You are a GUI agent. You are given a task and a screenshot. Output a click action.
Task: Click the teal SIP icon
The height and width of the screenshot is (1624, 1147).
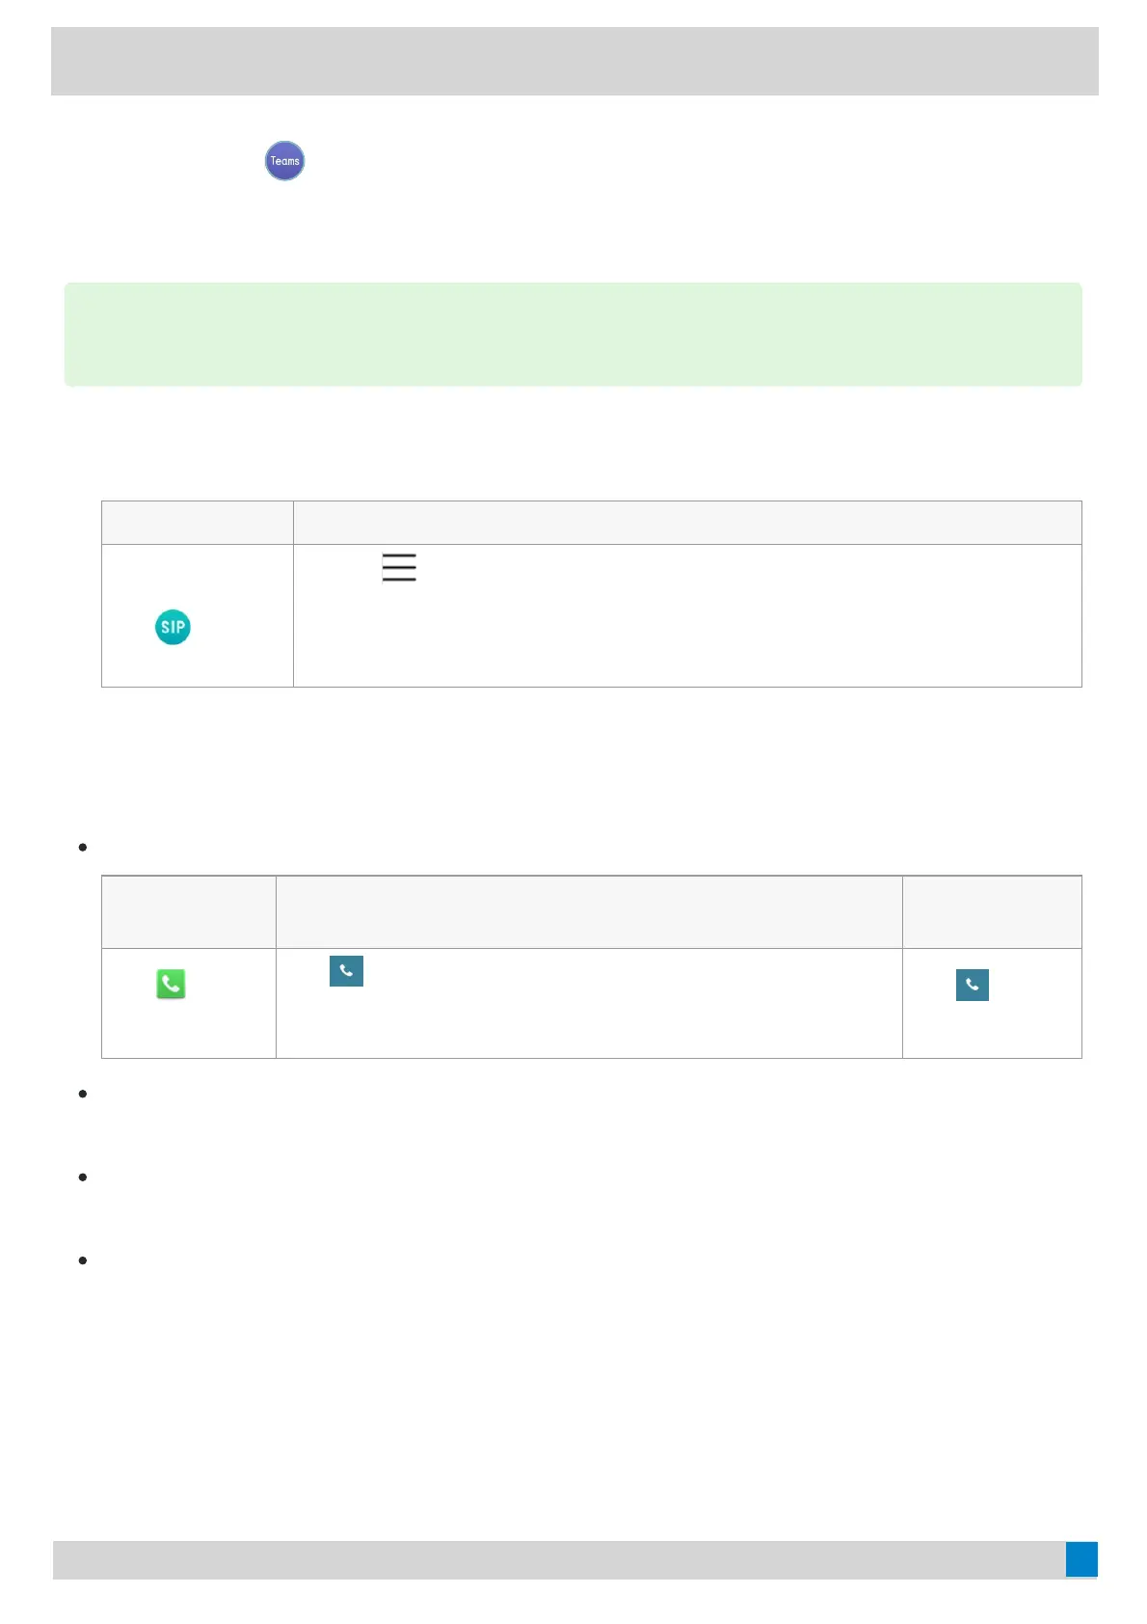tap(173, 628)
